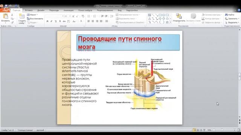Increase list indent level icon
Viewport: 241px width, 135px height.
pos(106,16)
